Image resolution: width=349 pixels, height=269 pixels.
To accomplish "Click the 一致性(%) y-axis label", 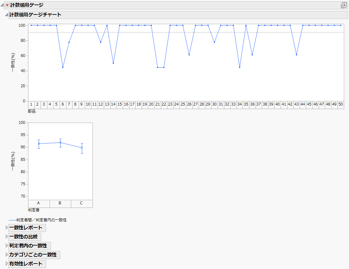I will click(x=14, y=63).
